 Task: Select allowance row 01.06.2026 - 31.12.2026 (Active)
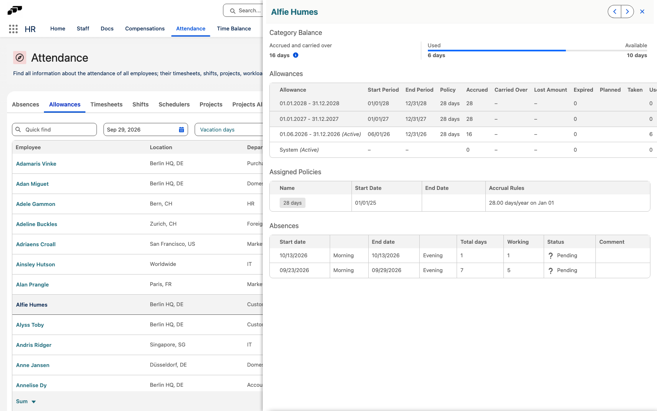pyautogui.click(x=463, y=134)
